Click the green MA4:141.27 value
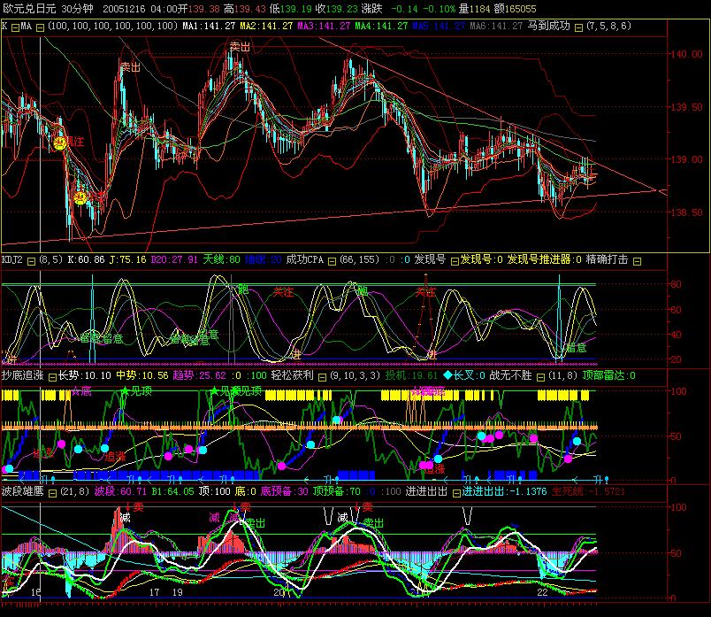The image size is (711, 617). [381, 26]
